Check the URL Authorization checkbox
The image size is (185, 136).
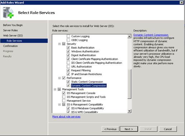(68, 67)
